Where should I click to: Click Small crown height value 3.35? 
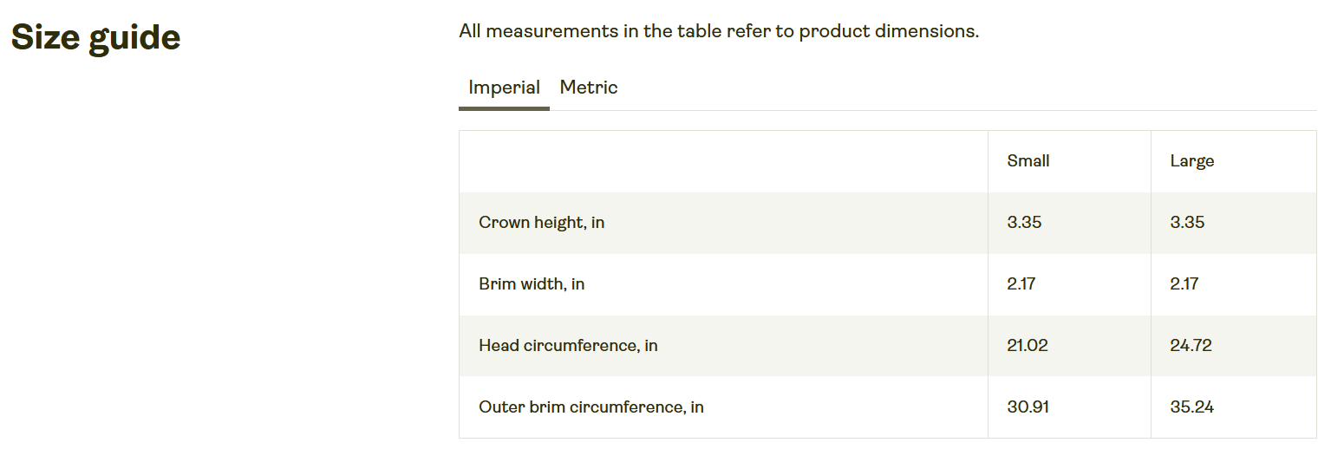[1024, 223]
